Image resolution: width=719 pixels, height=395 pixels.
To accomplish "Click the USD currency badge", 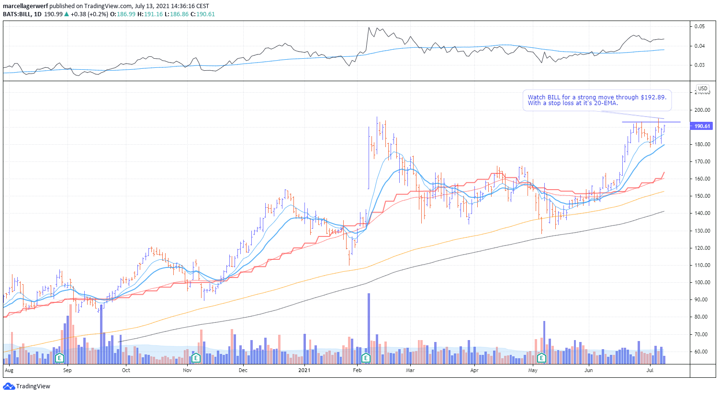I will click(x=702, y=88).
